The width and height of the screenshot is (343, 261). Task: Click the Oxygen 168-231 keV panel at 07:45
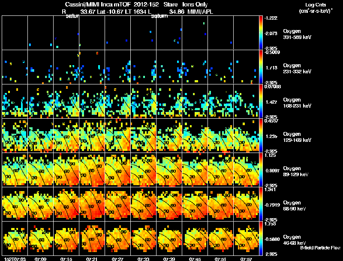(195, 101)
